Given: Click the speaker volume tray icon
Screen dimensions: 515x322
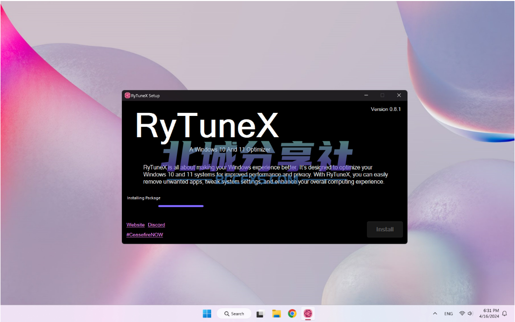Looking at the screenshot, I should (470, 314).
